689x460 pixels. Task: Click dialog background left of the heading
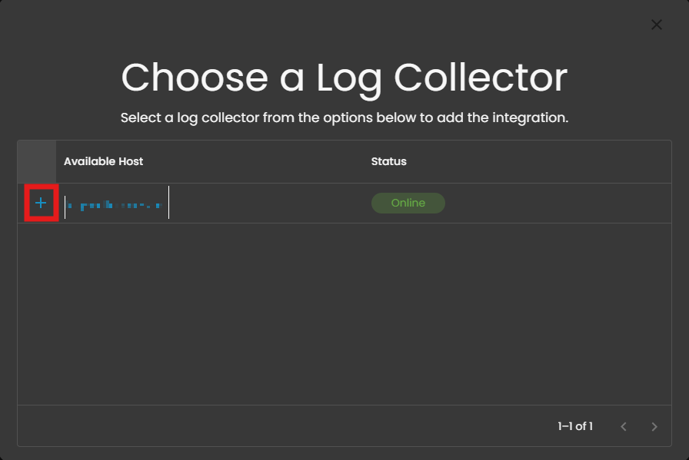[62, 78]
